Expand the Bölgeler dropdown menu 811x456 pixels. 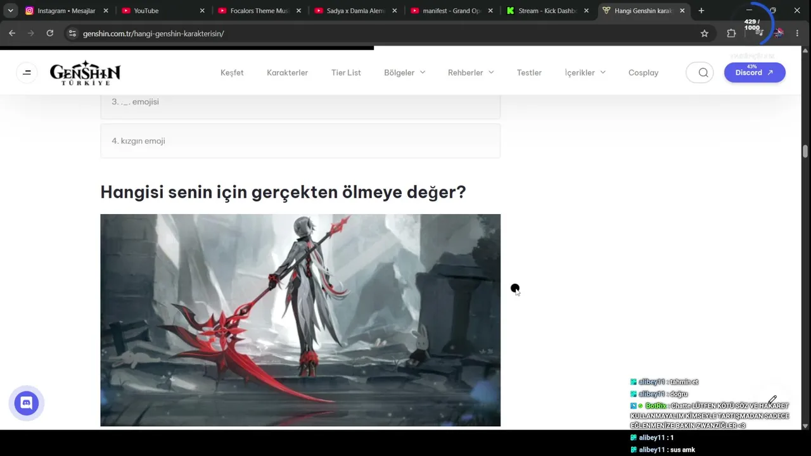404,73
